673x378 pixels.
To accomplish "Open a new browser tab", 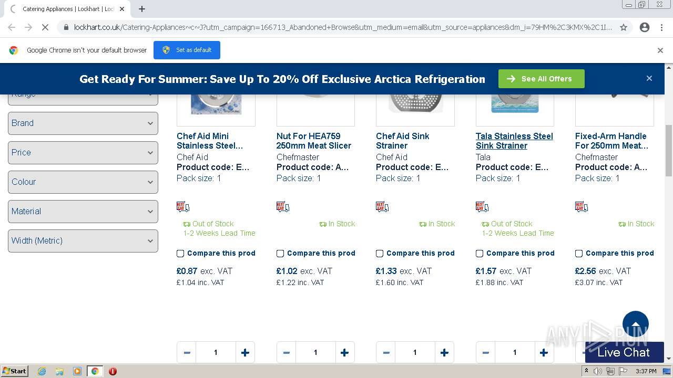I will (x=142, y=9).
